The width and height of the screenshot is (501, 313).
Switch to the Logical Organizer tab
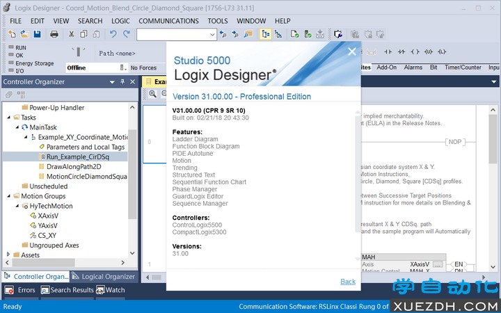pyautogui.click(x=104, y=276)
